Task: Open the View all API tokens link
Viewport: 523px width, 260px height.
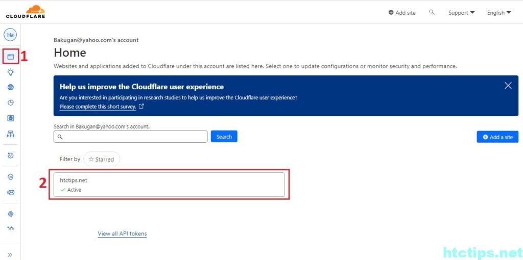Action: [122, 233]
